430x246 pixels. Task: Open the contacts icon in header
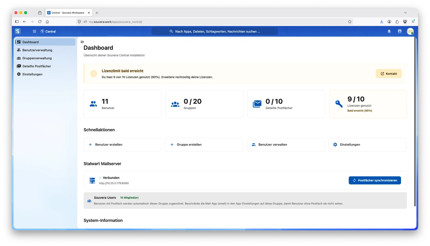tap(400, 31)
